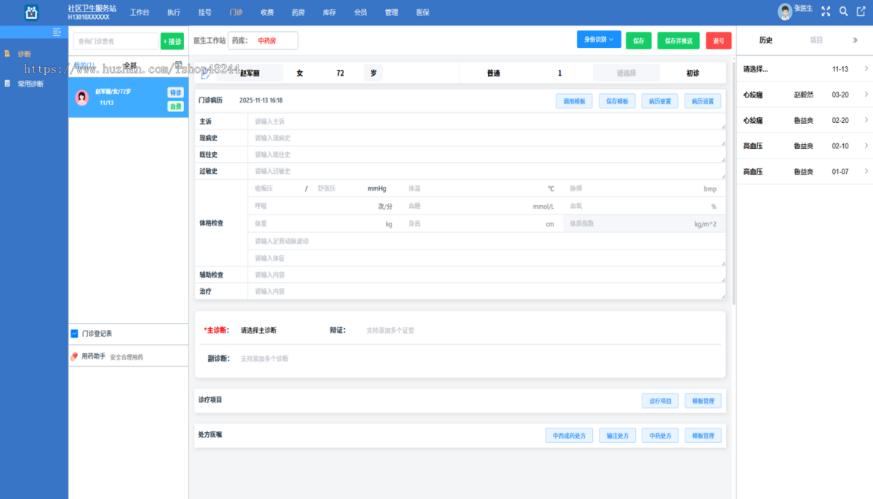Open the 常用诊断 sidebar item
This screenshot has width=873, height=499.
pos(30,84)
